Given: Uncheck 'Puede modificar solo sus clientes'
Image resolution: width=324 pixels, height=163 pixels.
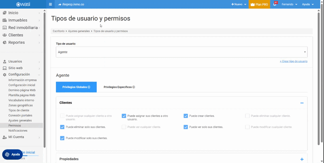Looking at the screenshot, I should click(62, 138).
